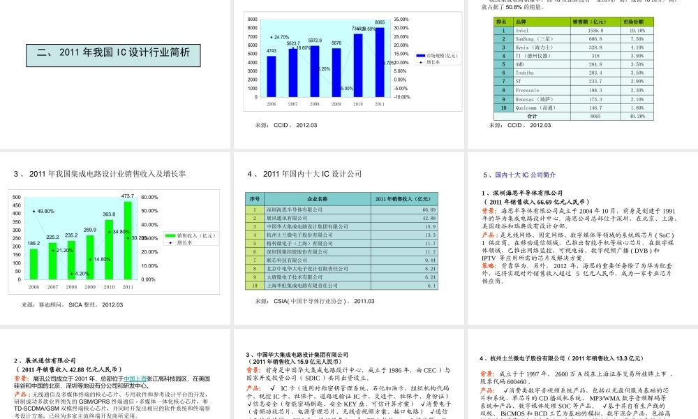Click the heading "4、2011年国内十大IC设计公司"
Image resolution: width=698 pixels, height=419 pixels.
click(x=304, y=174)
